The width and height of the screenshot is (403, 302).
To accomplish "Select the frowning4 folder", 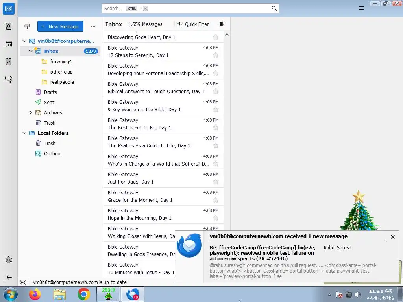I will coord(60,61).
